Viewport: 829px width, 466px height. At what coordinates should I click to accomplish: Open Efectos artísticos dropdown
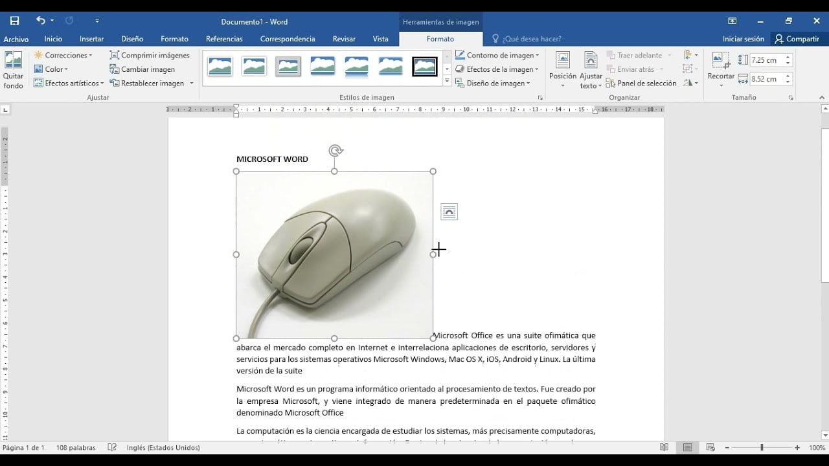(x=69, y=83)
